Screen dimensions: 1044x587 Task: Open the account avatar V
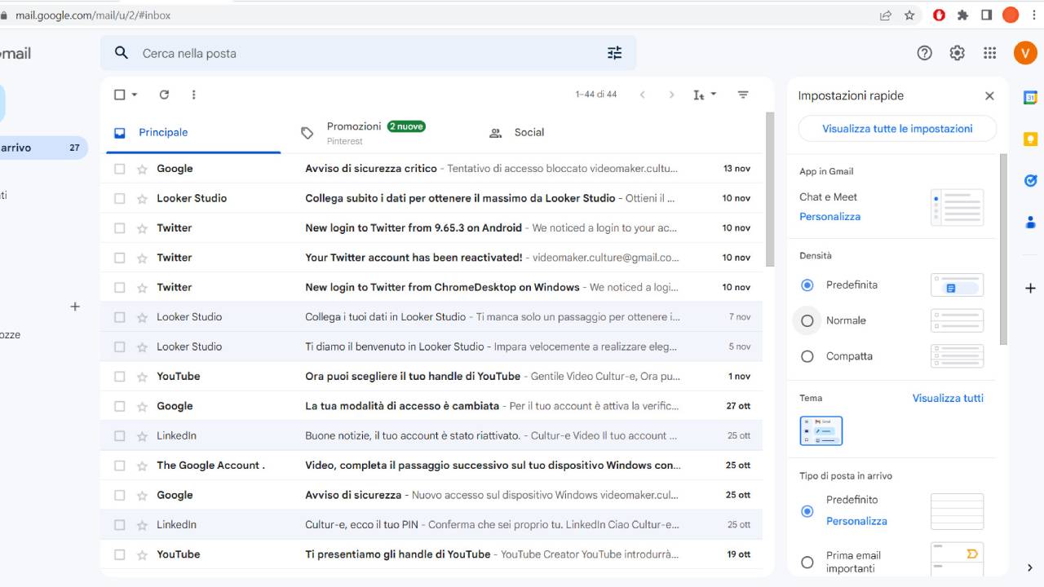(1024, 53)
